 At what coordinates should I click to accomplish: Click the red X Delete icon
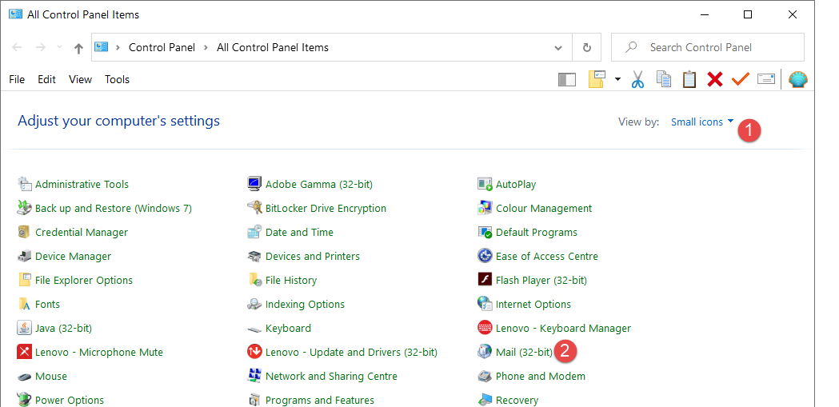coord(715,79)
